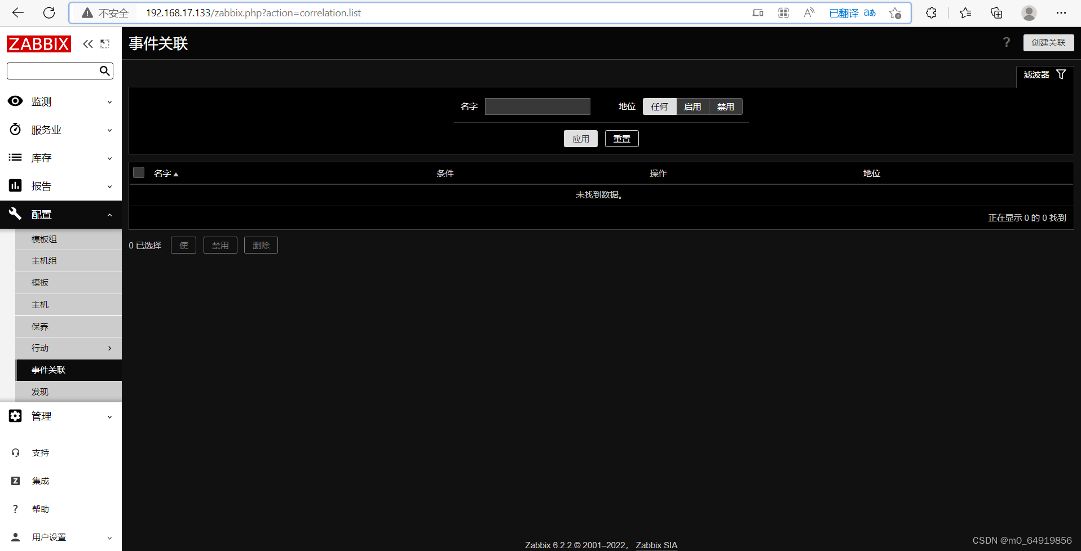
Task: Click the browser address bar URL
Action: [253, 13]
